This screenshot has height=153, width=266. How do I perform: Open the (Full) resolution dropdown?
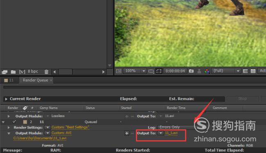pos(226,71)
